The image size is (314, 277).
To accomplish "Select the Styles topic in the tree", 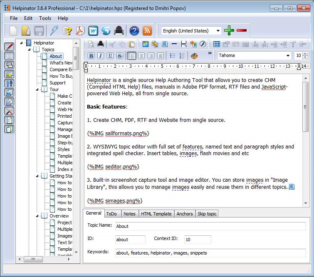I will coord(64,149).
